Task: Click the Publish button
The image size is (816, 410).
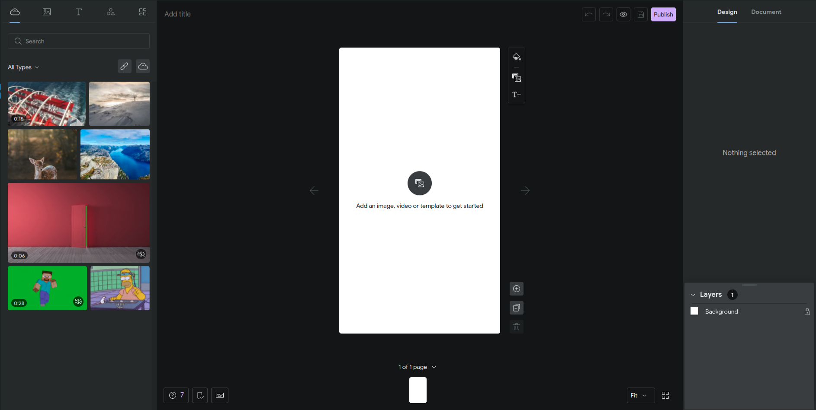Action: 663,14
